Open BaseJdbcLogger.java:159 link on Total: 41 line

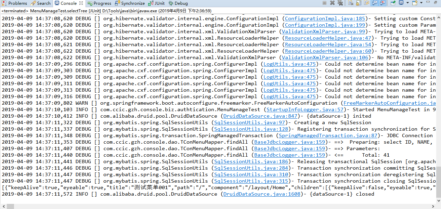click(x=289, y=155)
